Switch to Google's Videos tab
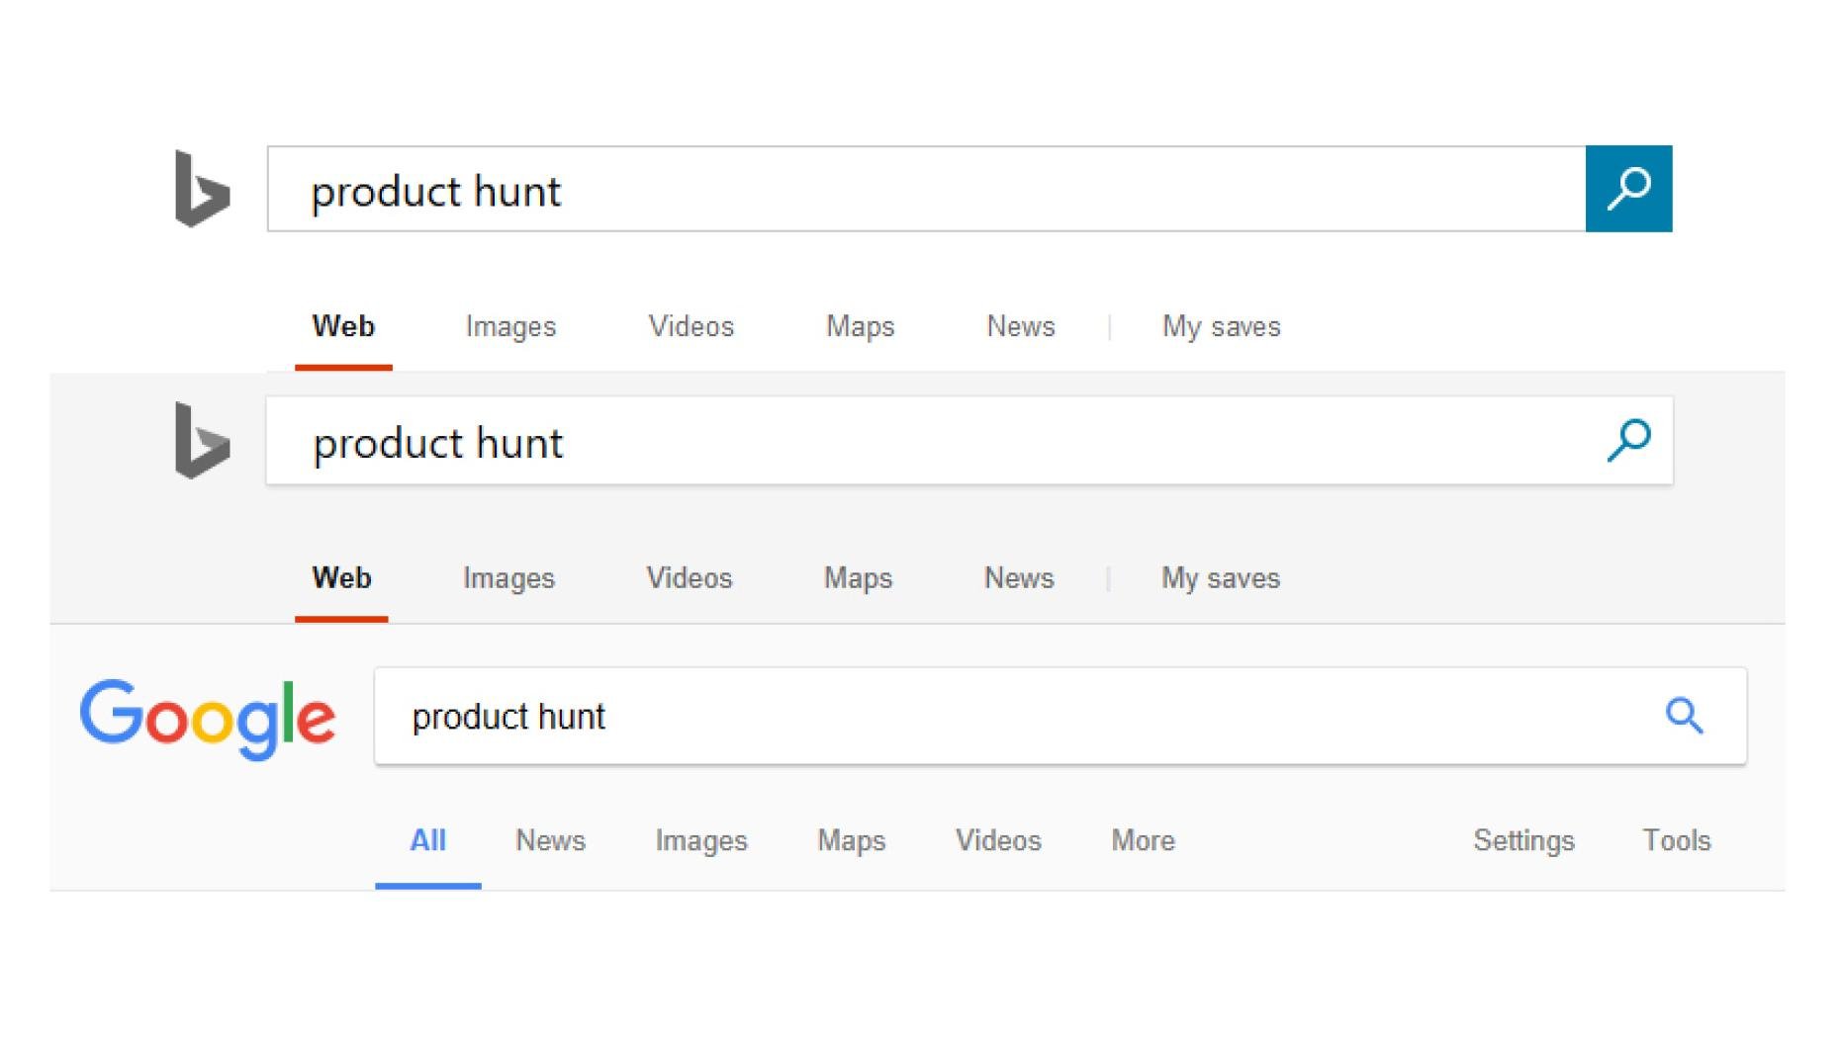Screen dimensions: 1844x1037 (x=998, y=840)
